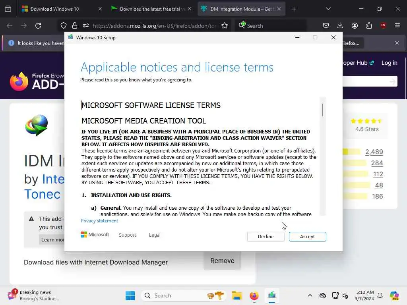This screenshot has height=305, width=407.
Task: Open the 284 reviews link
Action: [377, 163]
